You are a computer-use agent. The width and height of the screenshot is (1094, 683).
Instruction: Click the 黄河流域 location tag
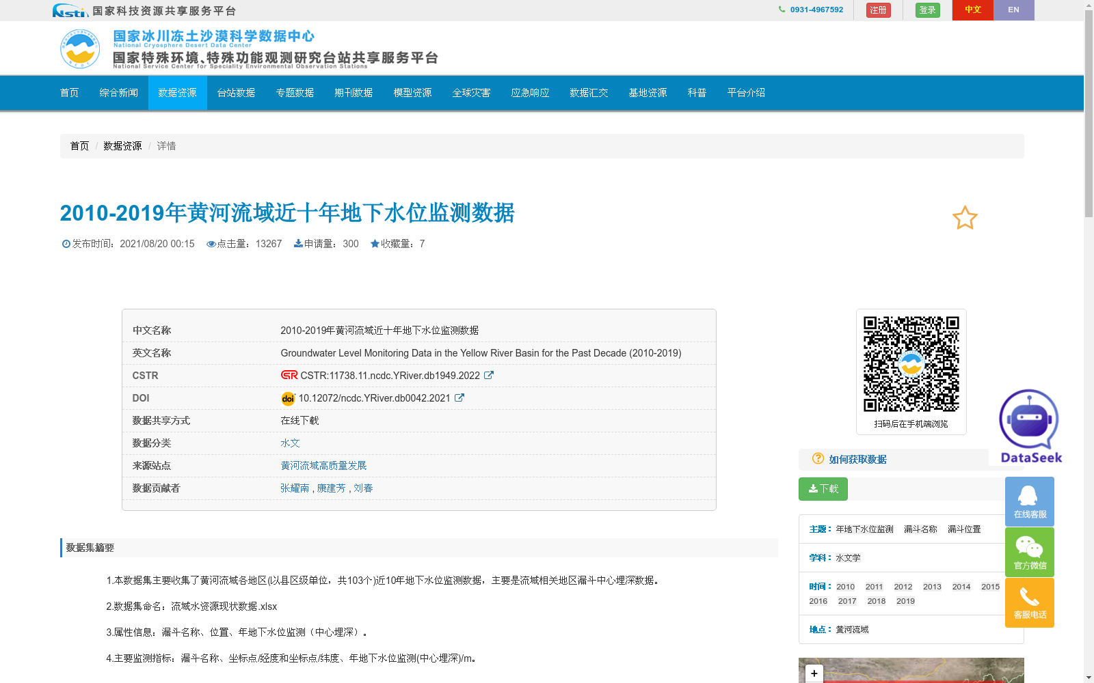(852, 630)
